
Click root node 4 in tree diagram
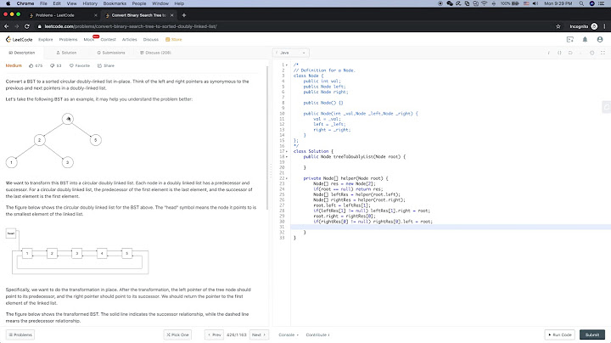click(68, 119)
